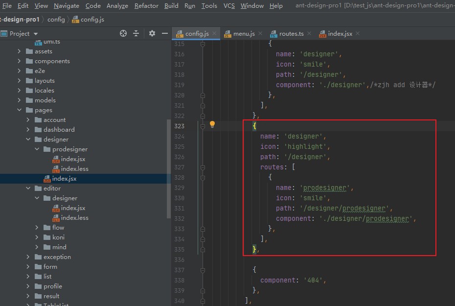Click the config.js icon in the breadcrumb bar

[74, 20]
